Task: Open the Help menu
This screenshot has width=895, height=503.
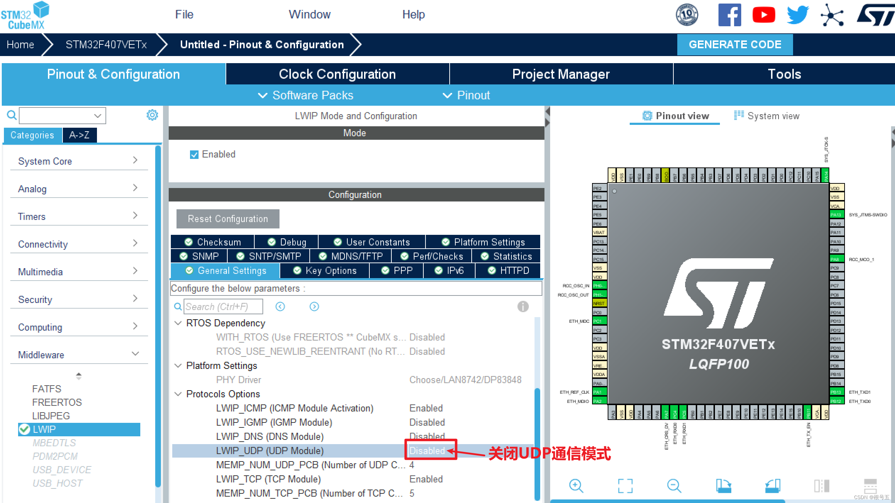Action: pos(413,15)
